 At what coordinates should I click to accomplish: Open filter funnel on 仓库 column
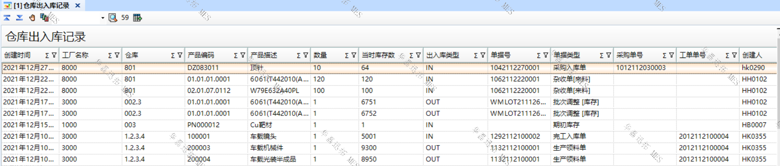(x=180, y=55)
